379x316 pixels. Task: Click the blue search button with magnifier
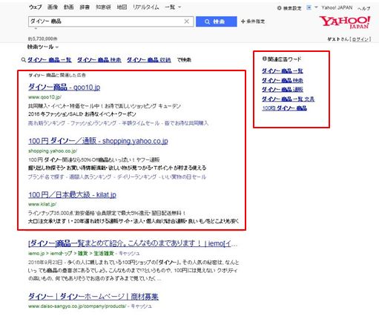(x=216, y=22)
